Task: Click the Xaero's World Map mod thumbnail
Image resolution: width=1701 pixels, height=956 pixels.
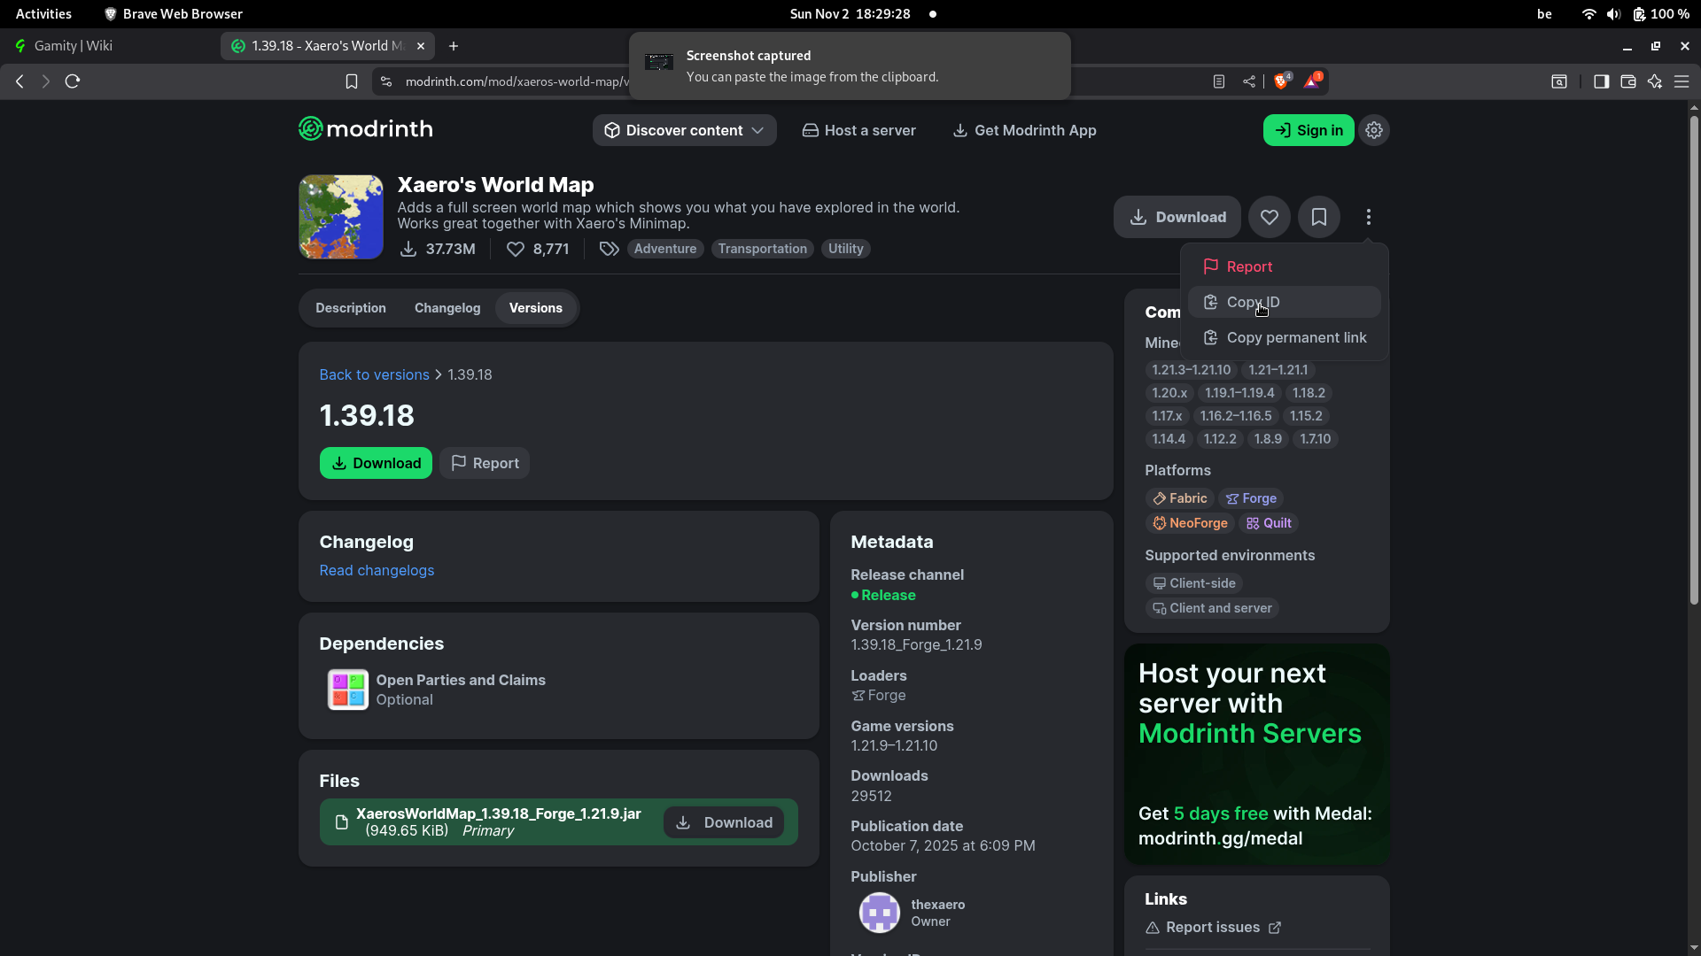Action: [x=341, y=217]
